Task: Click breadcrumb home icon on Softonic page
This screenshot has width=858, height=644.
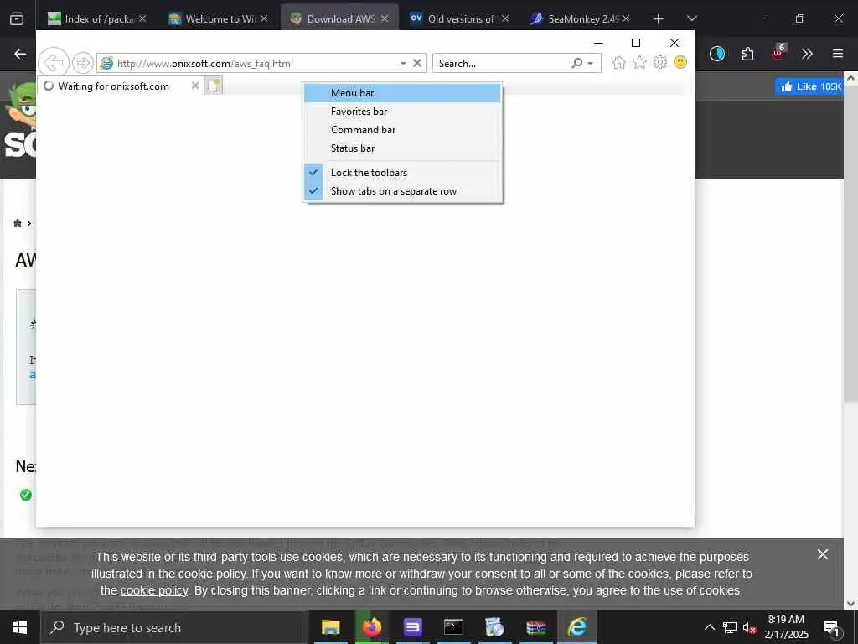Action: coord(18,223)
